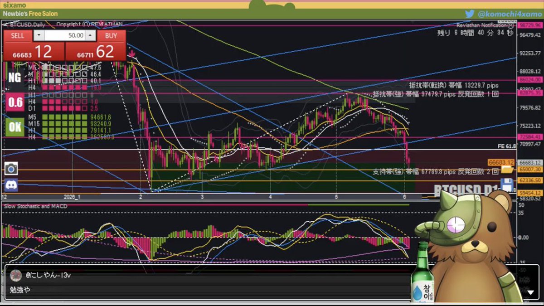Click the buy price 66711 62 panel
The image size is (544, 306).
(x=95, y=51)
